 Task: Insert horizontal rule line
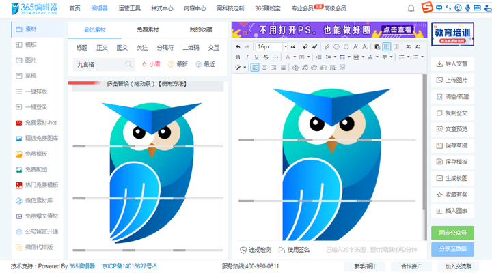(275, 57)
